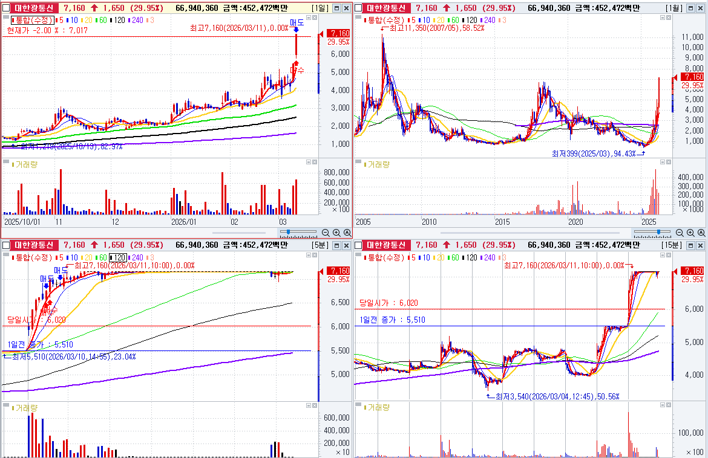
Task: Toggle the 5 moving average in the daily chart legend
Action: (59, 21)
